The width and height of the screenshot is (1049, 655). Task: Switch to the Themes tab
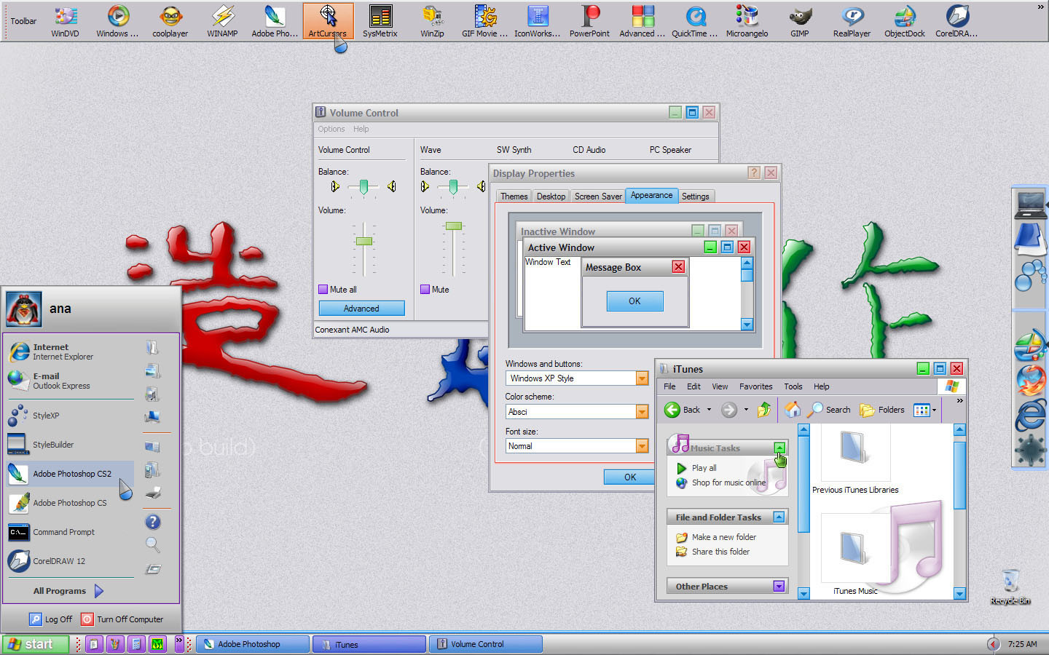click(514, 196)
